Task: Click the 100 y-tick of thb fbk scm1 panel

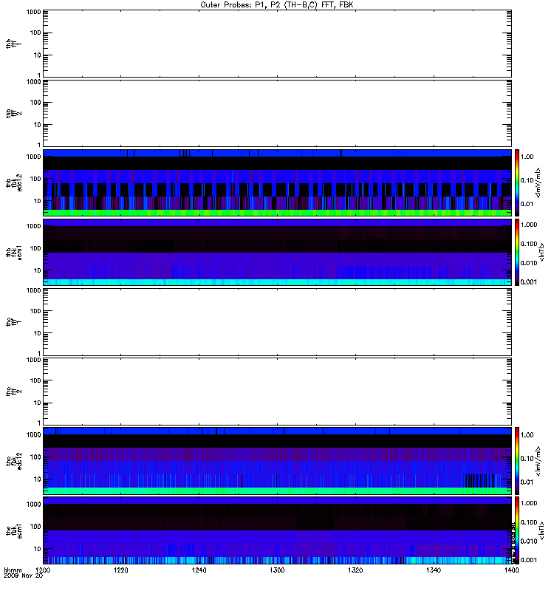Action: point(35,248)
